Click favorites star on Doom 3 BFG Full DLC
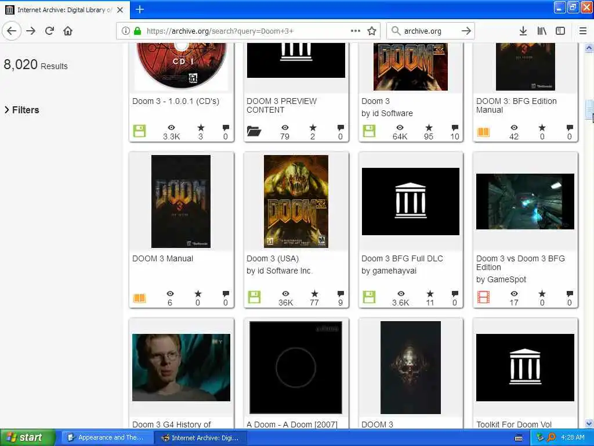Image resolution: width=594 pixels, height=446 pixels. [x=430, y=293]
